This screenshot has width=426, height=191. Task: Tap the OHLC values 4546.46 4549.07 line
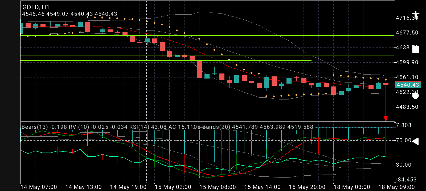click(69, 14)
